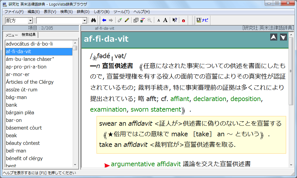The height and width of the screenshot is (178, 297).
Task: Open the 検索(S) menu
Action: [66, 12]
